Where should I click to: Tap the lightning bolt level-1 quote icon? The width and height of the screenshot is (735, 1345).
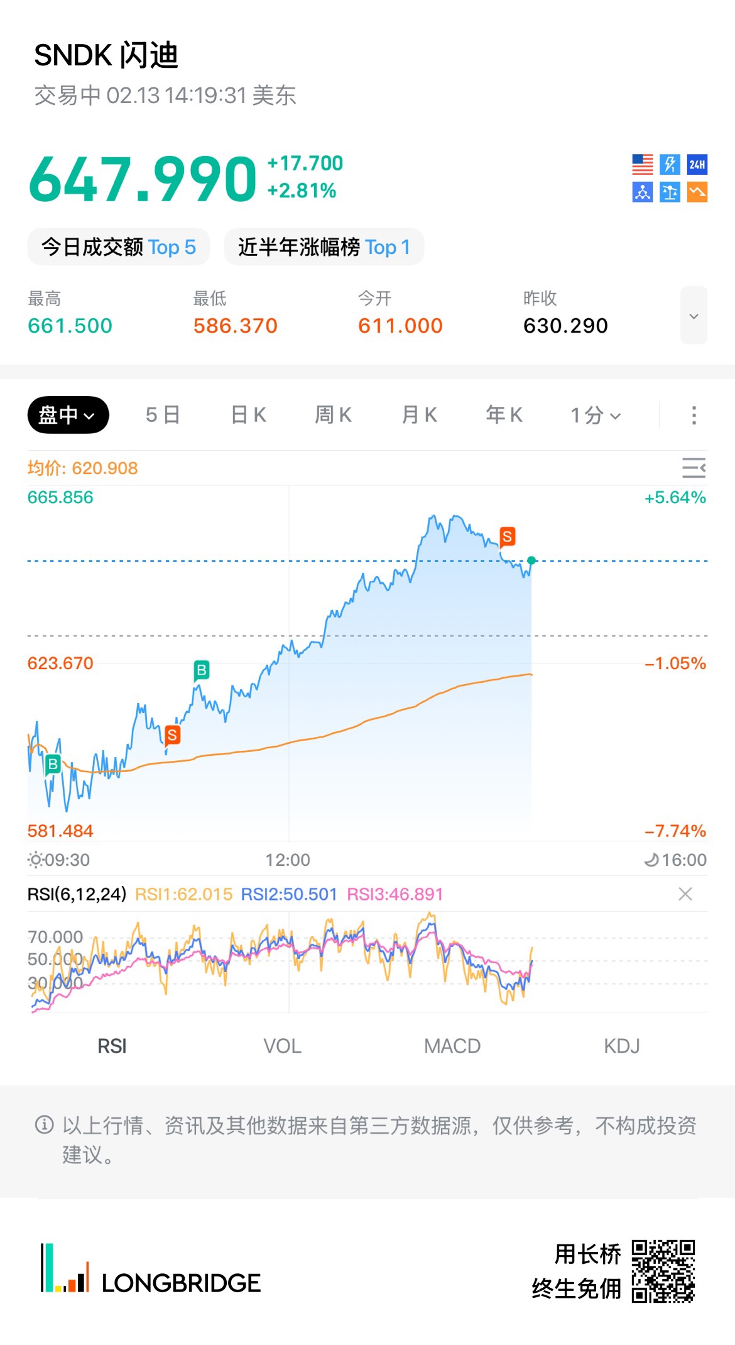[x=670, y=165]
